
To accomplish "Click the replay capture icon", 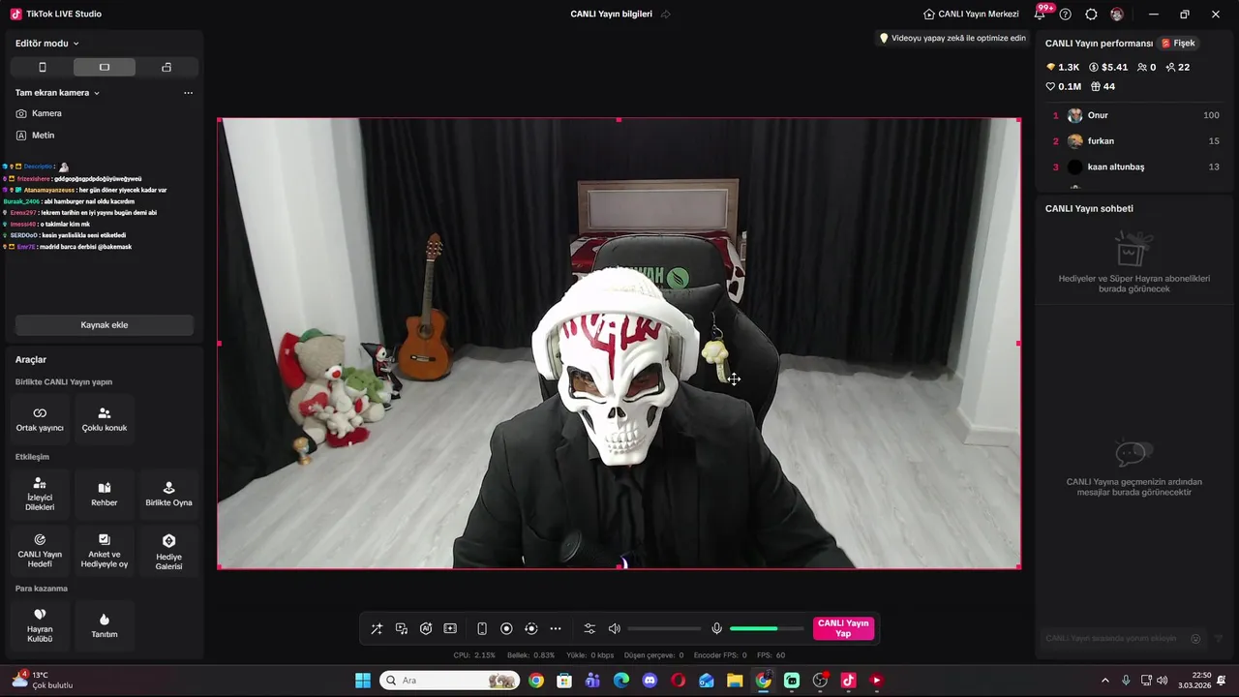I will [530, 628].
